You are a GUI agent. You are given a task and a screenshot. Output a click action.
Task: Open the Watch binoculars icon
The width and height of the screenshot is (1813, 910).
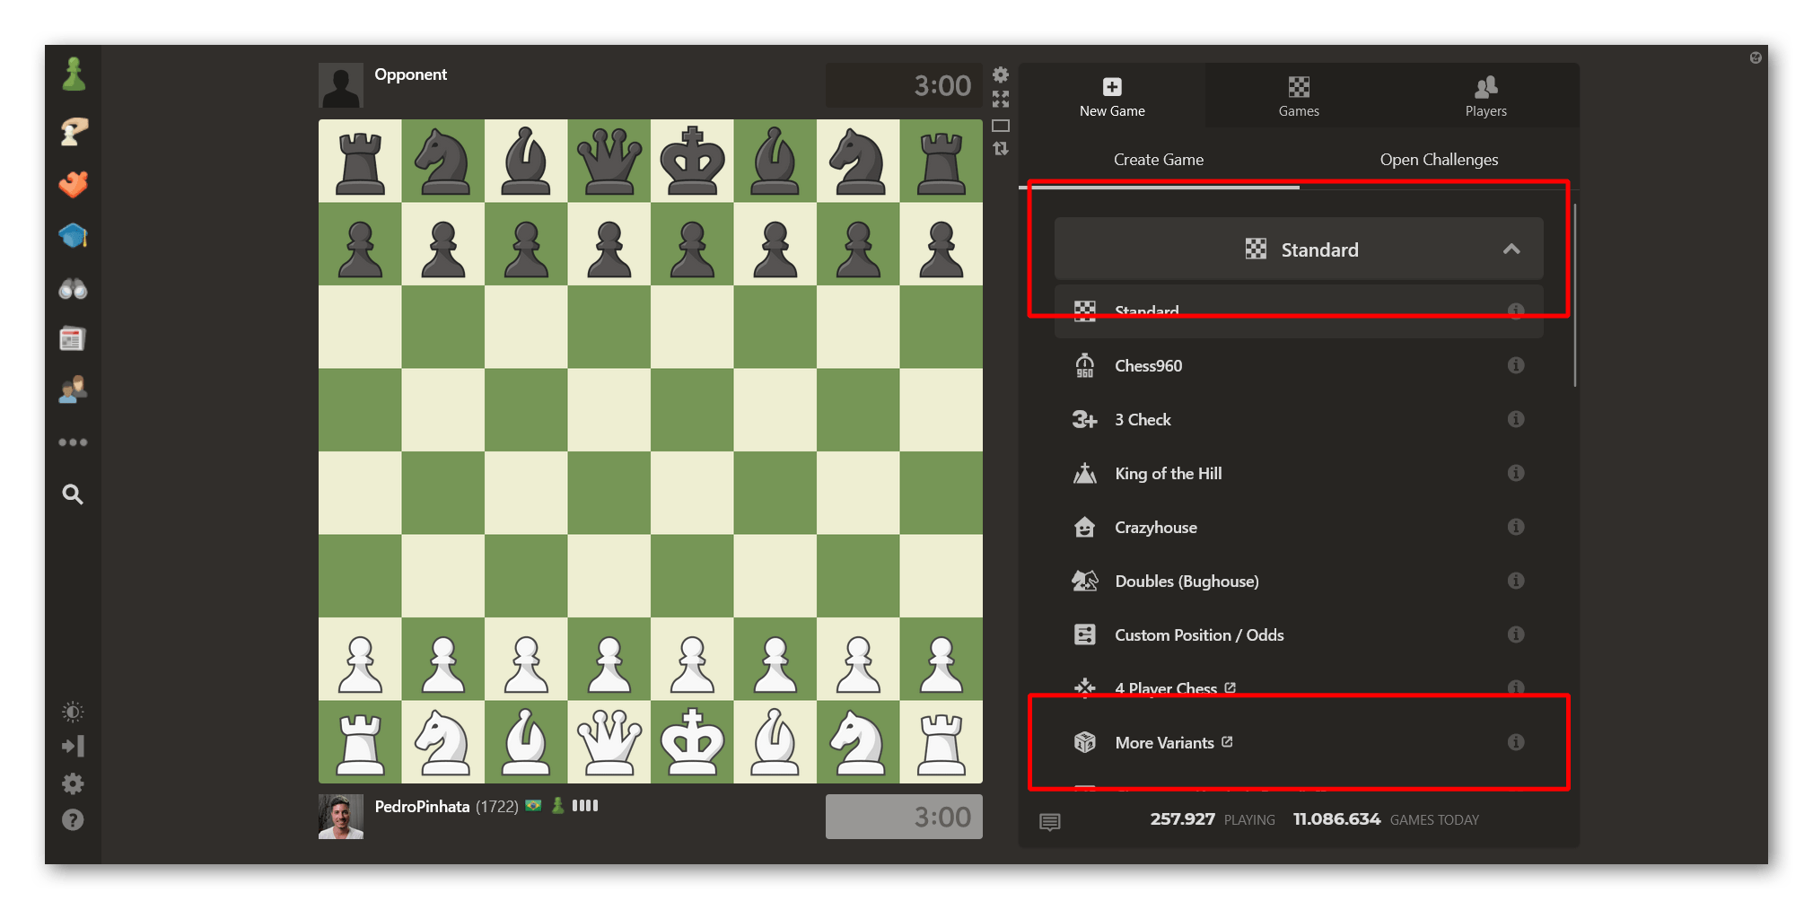click(x=74, y=288)
